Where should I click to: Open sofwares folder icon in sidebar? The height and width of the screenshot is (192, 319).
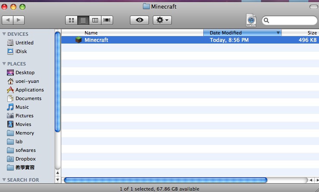click(10, 150)
